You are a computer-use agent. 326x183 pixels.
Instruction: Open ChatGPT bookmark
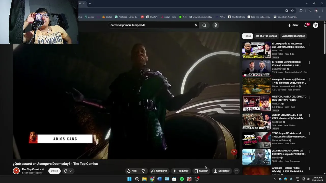pyautogui.click(x=152, y=17)
